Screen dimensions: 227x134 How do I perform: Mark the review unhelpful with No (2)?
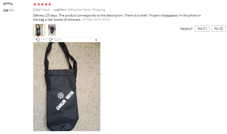[219, 29]
